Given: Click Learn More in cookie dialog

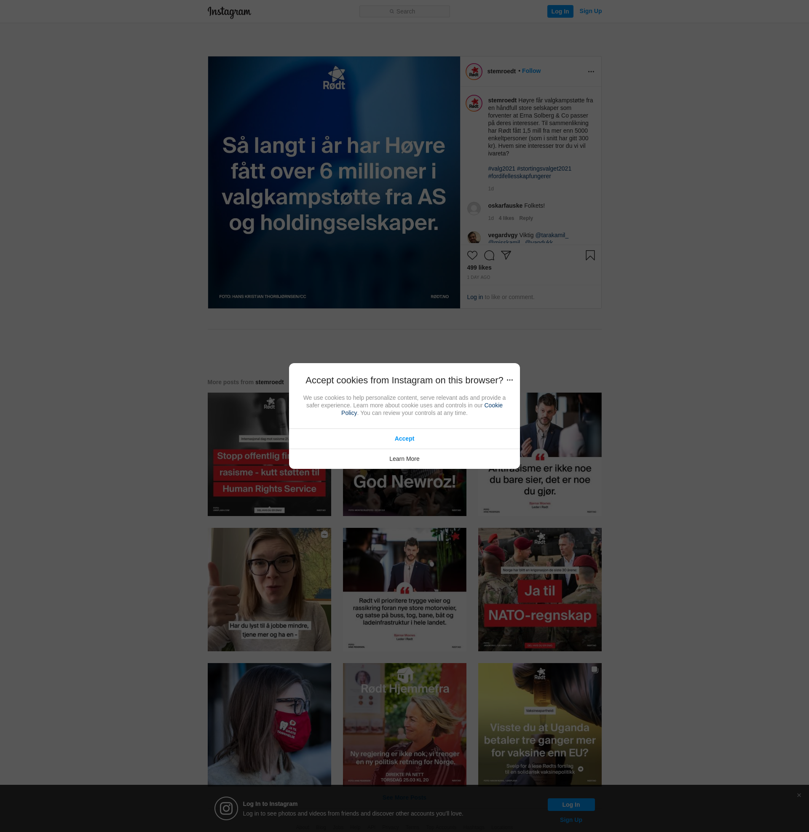Looking at the screenshot, I should (404, 459).
